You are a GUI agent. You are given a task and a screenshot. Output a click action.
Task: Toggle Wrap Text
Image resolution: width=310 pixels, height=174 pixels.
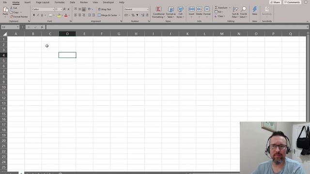point(105,9)
